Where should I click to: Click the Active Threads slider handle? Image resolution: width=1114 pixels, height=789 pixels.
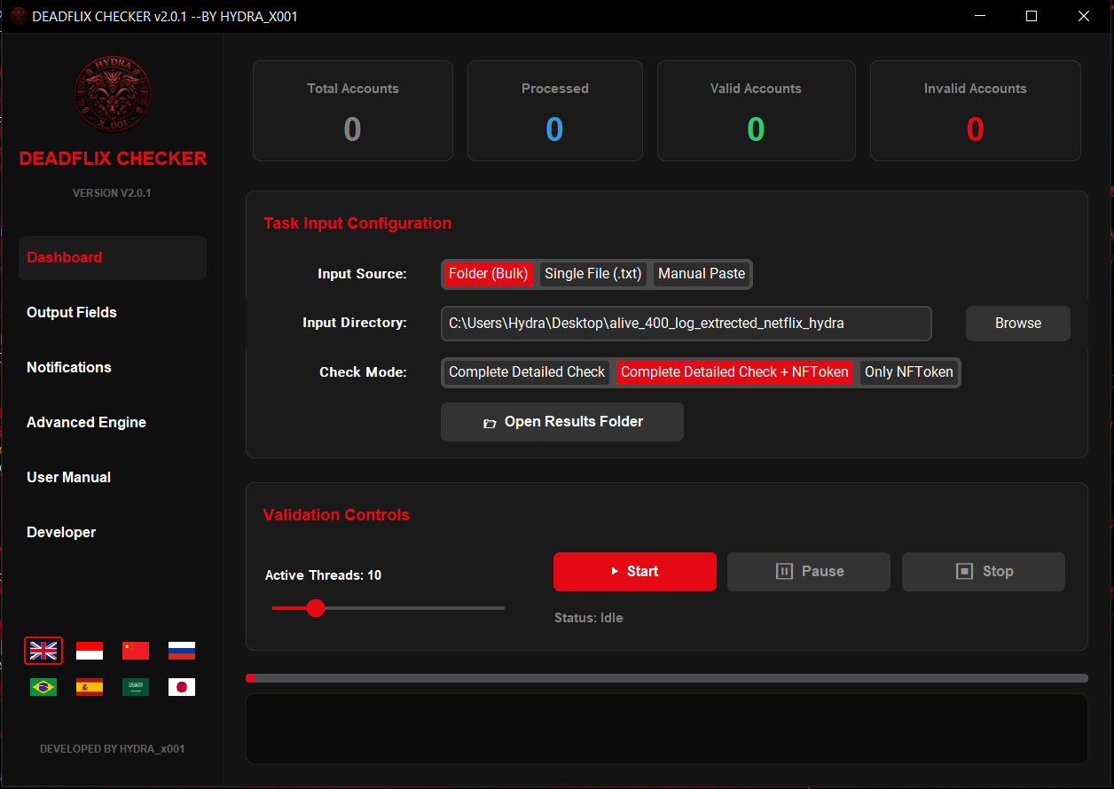click(x=315, y=608)
